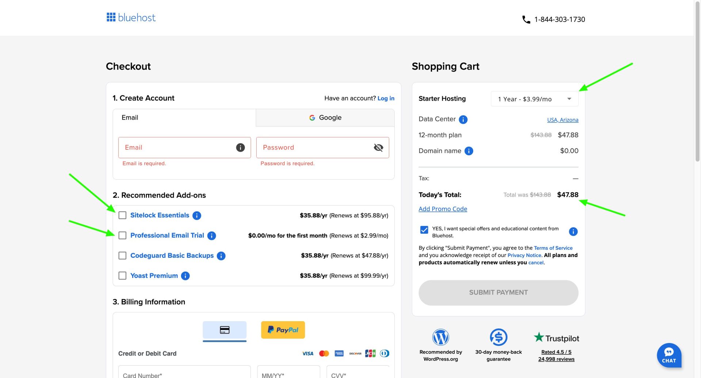This screenshot has width=701, height=378.
Task: Toggle password visibility with the eye icon
Action: [378, 148]
